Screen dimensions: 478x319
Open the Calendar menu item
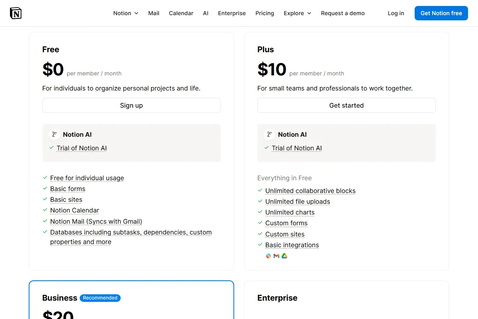[181, 13]
